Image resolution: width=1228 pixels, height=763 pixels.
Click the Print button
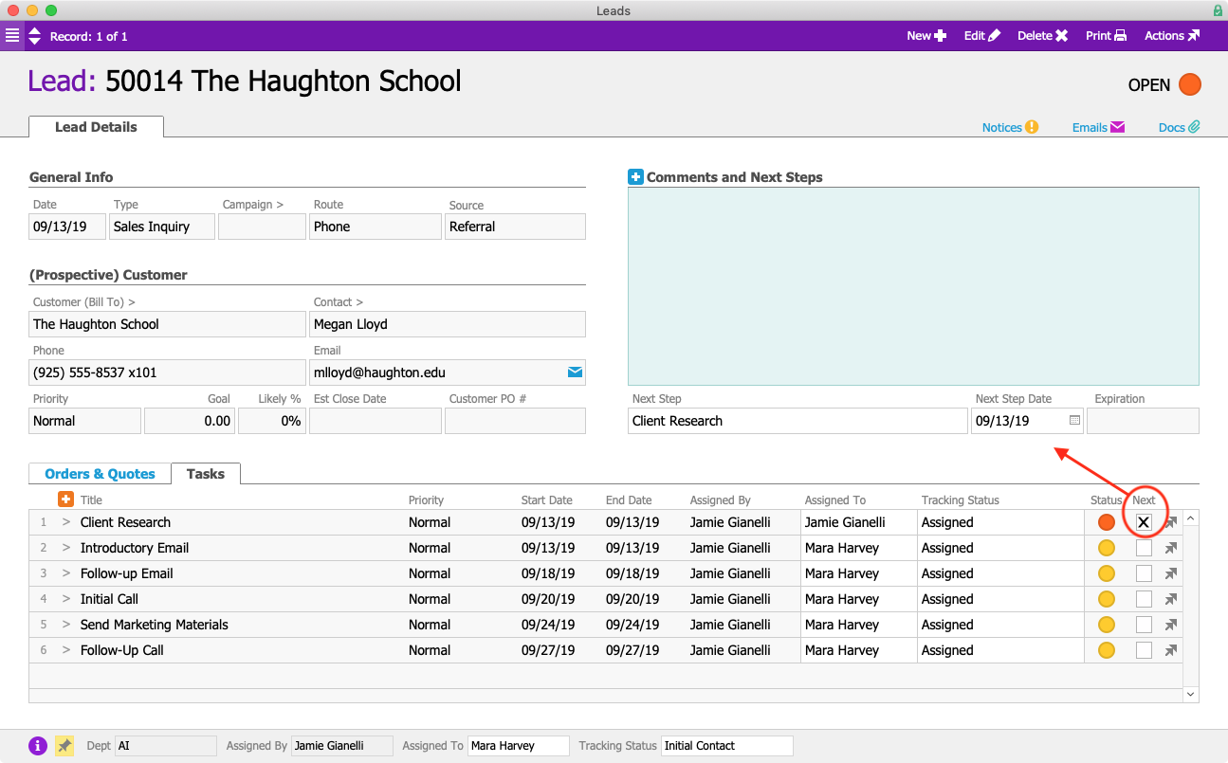[x=1106, y=36]
